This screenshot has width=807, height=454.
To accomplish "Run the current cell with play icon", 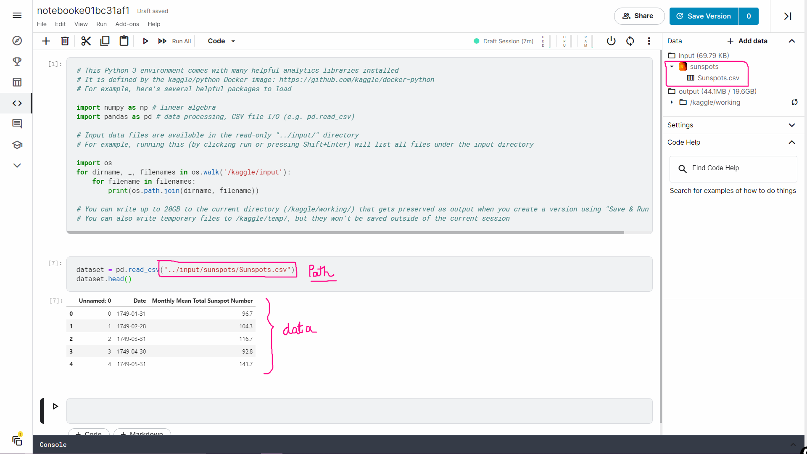I will (x=145, y=41).
